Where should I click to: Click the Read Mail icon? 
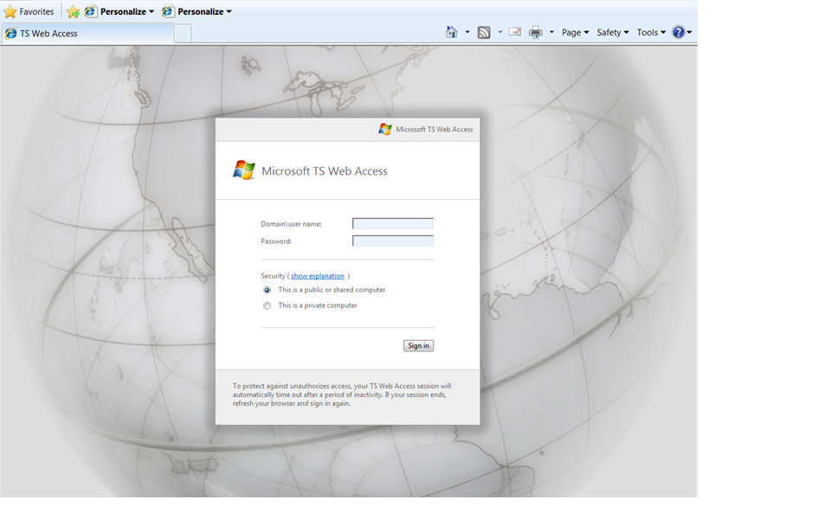click(515, 32)
